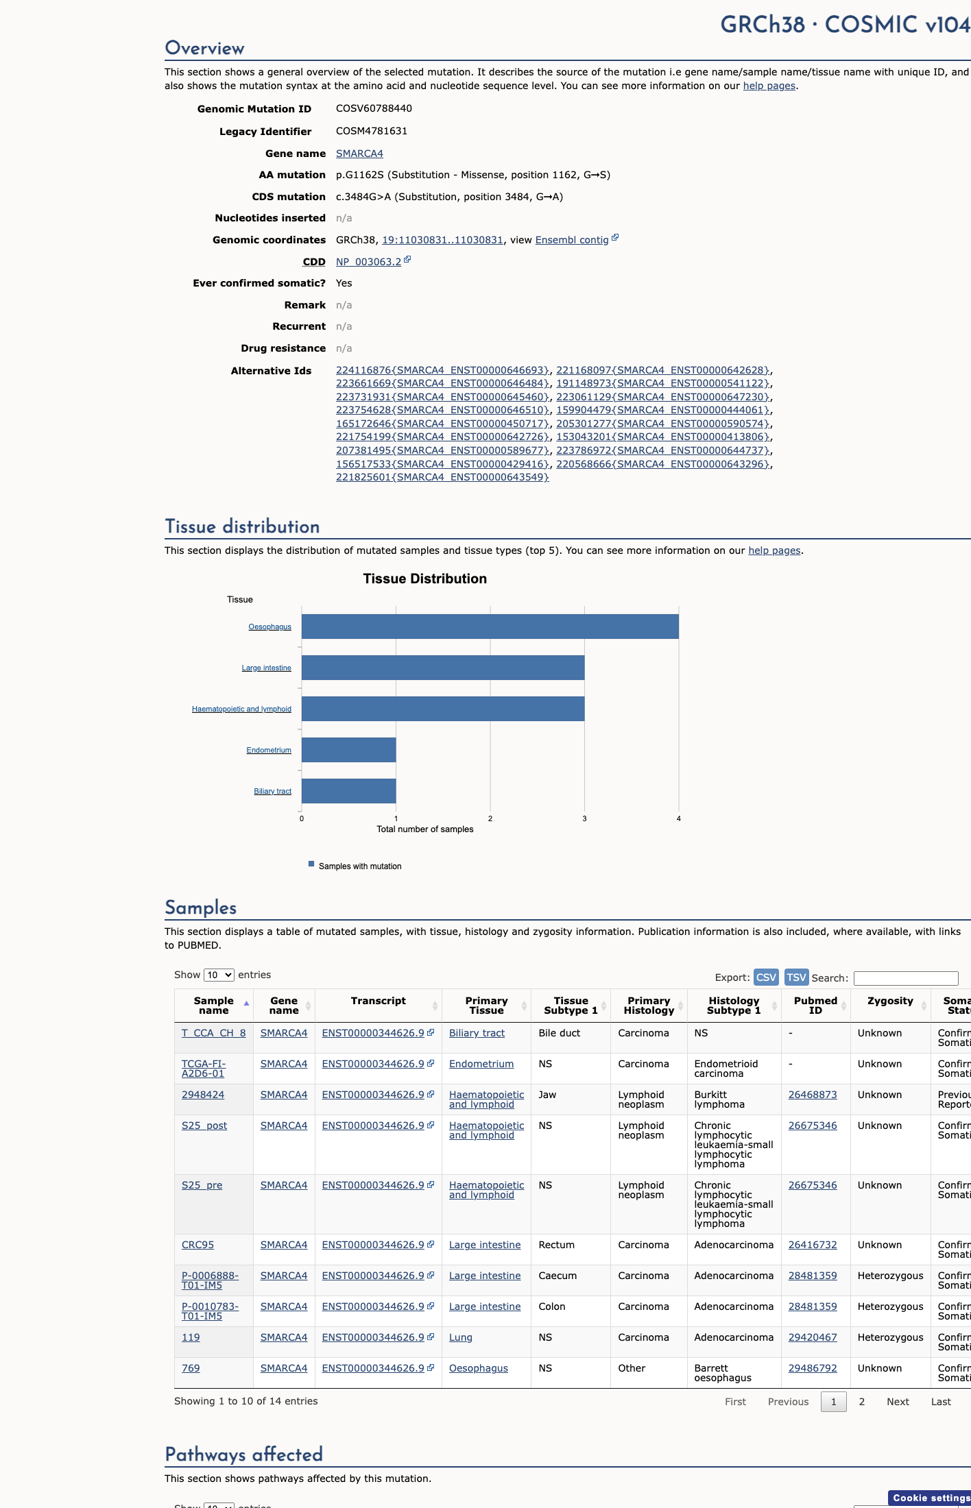971x1508 pixels.
Task: Open alternative ID 221825601 ENST00000643549
Action: 443,477
